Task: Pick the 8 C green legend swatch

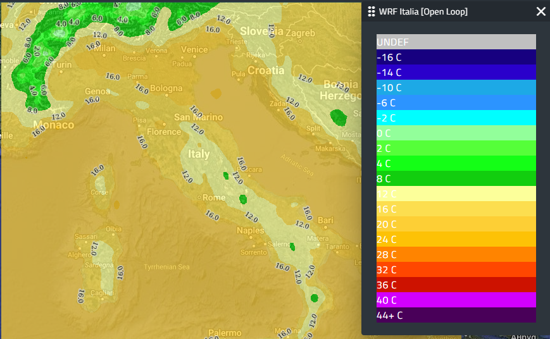Action: point(456,178)
